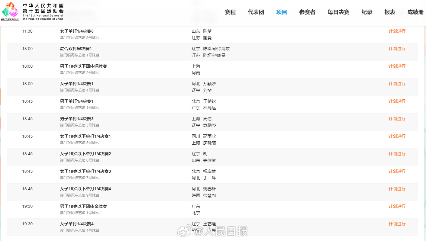Open the 纪录 navigation item

(367, 12)
